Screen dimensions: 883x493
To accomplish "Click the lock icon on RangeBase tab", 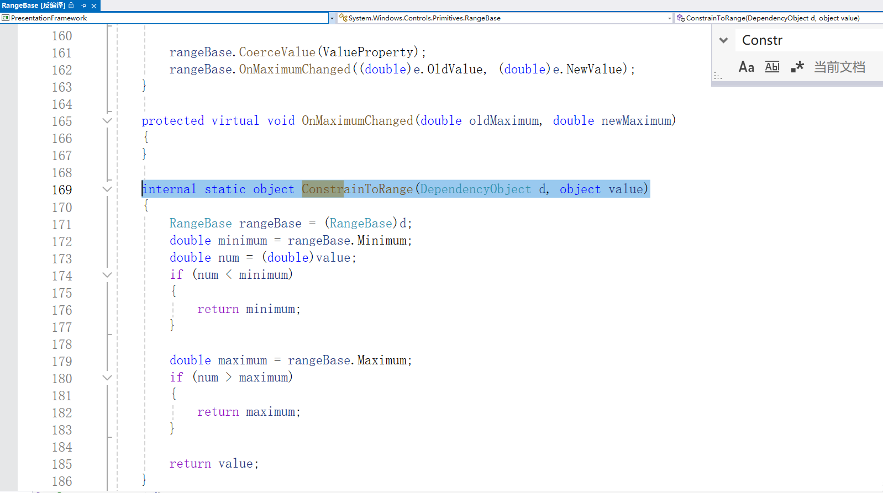I will pos(71,6).
